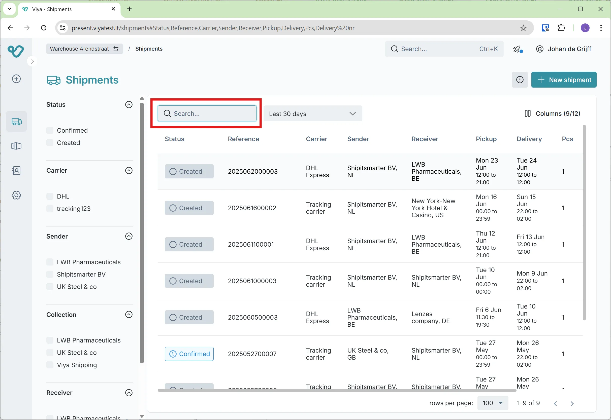The height and width of the screenshot is (420, 611).
Task: Click the Shipments breadcrumb item
Action: pos(149,49)
